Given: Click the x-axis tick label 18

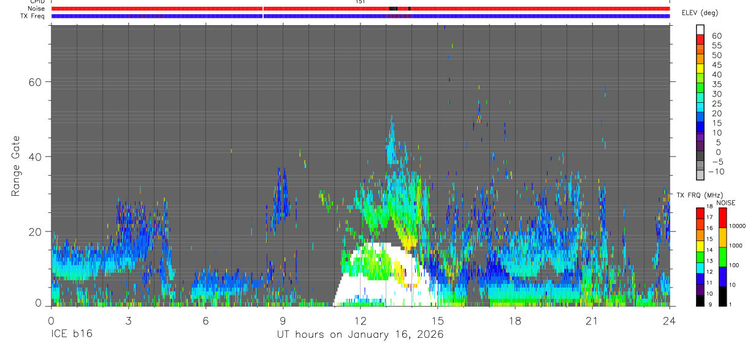Looking at the screenshot, I should (514, 320).
